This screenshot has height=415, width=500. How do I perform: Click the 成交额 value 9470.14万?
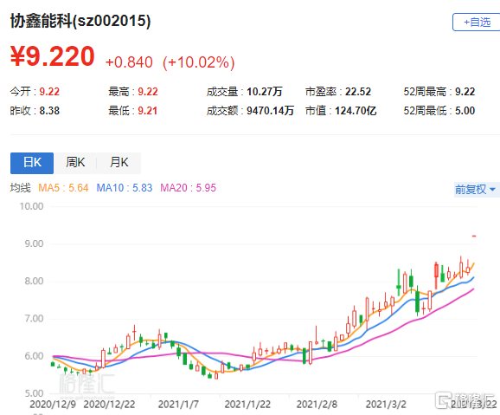coord(270,111)
